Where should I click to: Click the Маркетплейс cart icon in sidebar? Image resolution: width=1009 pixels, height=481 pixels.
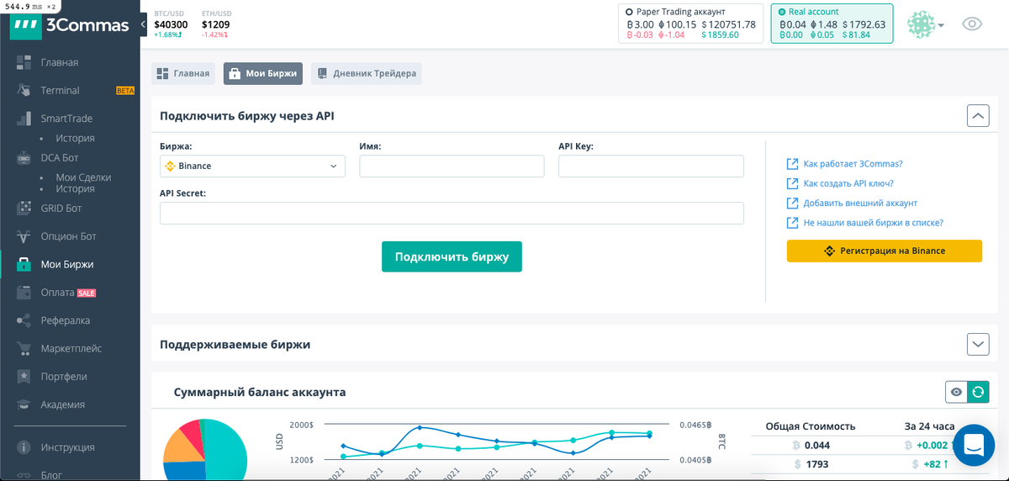coord(24,348)
